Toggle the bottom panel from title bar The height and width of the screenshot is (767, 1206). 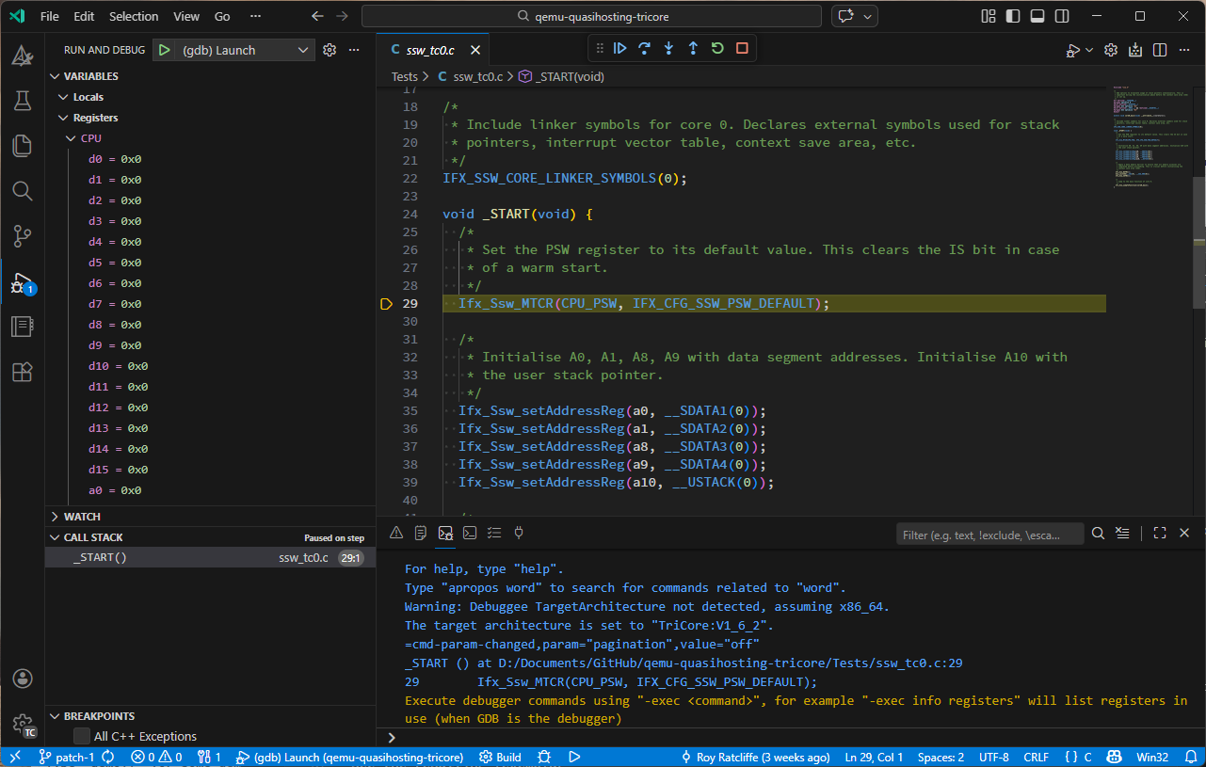point(1037,16)
